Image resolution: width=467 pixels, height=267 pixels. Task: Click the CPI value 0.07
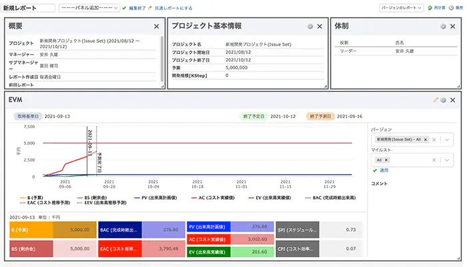coord(351,248)
